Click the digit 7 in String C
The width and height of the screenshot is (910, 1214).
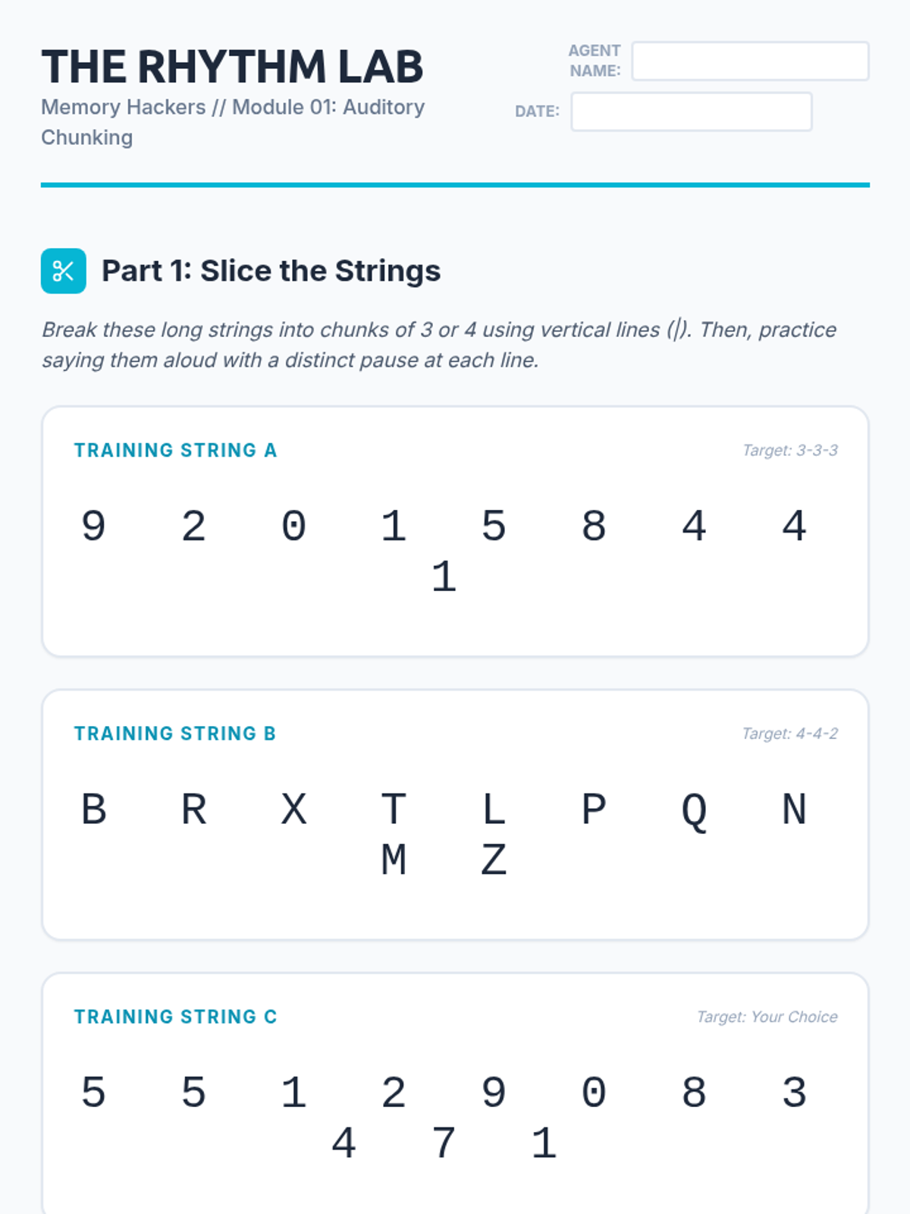[444, 1143]
